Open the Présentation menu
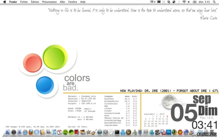Viewport: 219px width, 137px height. click(x=49, y=2)
